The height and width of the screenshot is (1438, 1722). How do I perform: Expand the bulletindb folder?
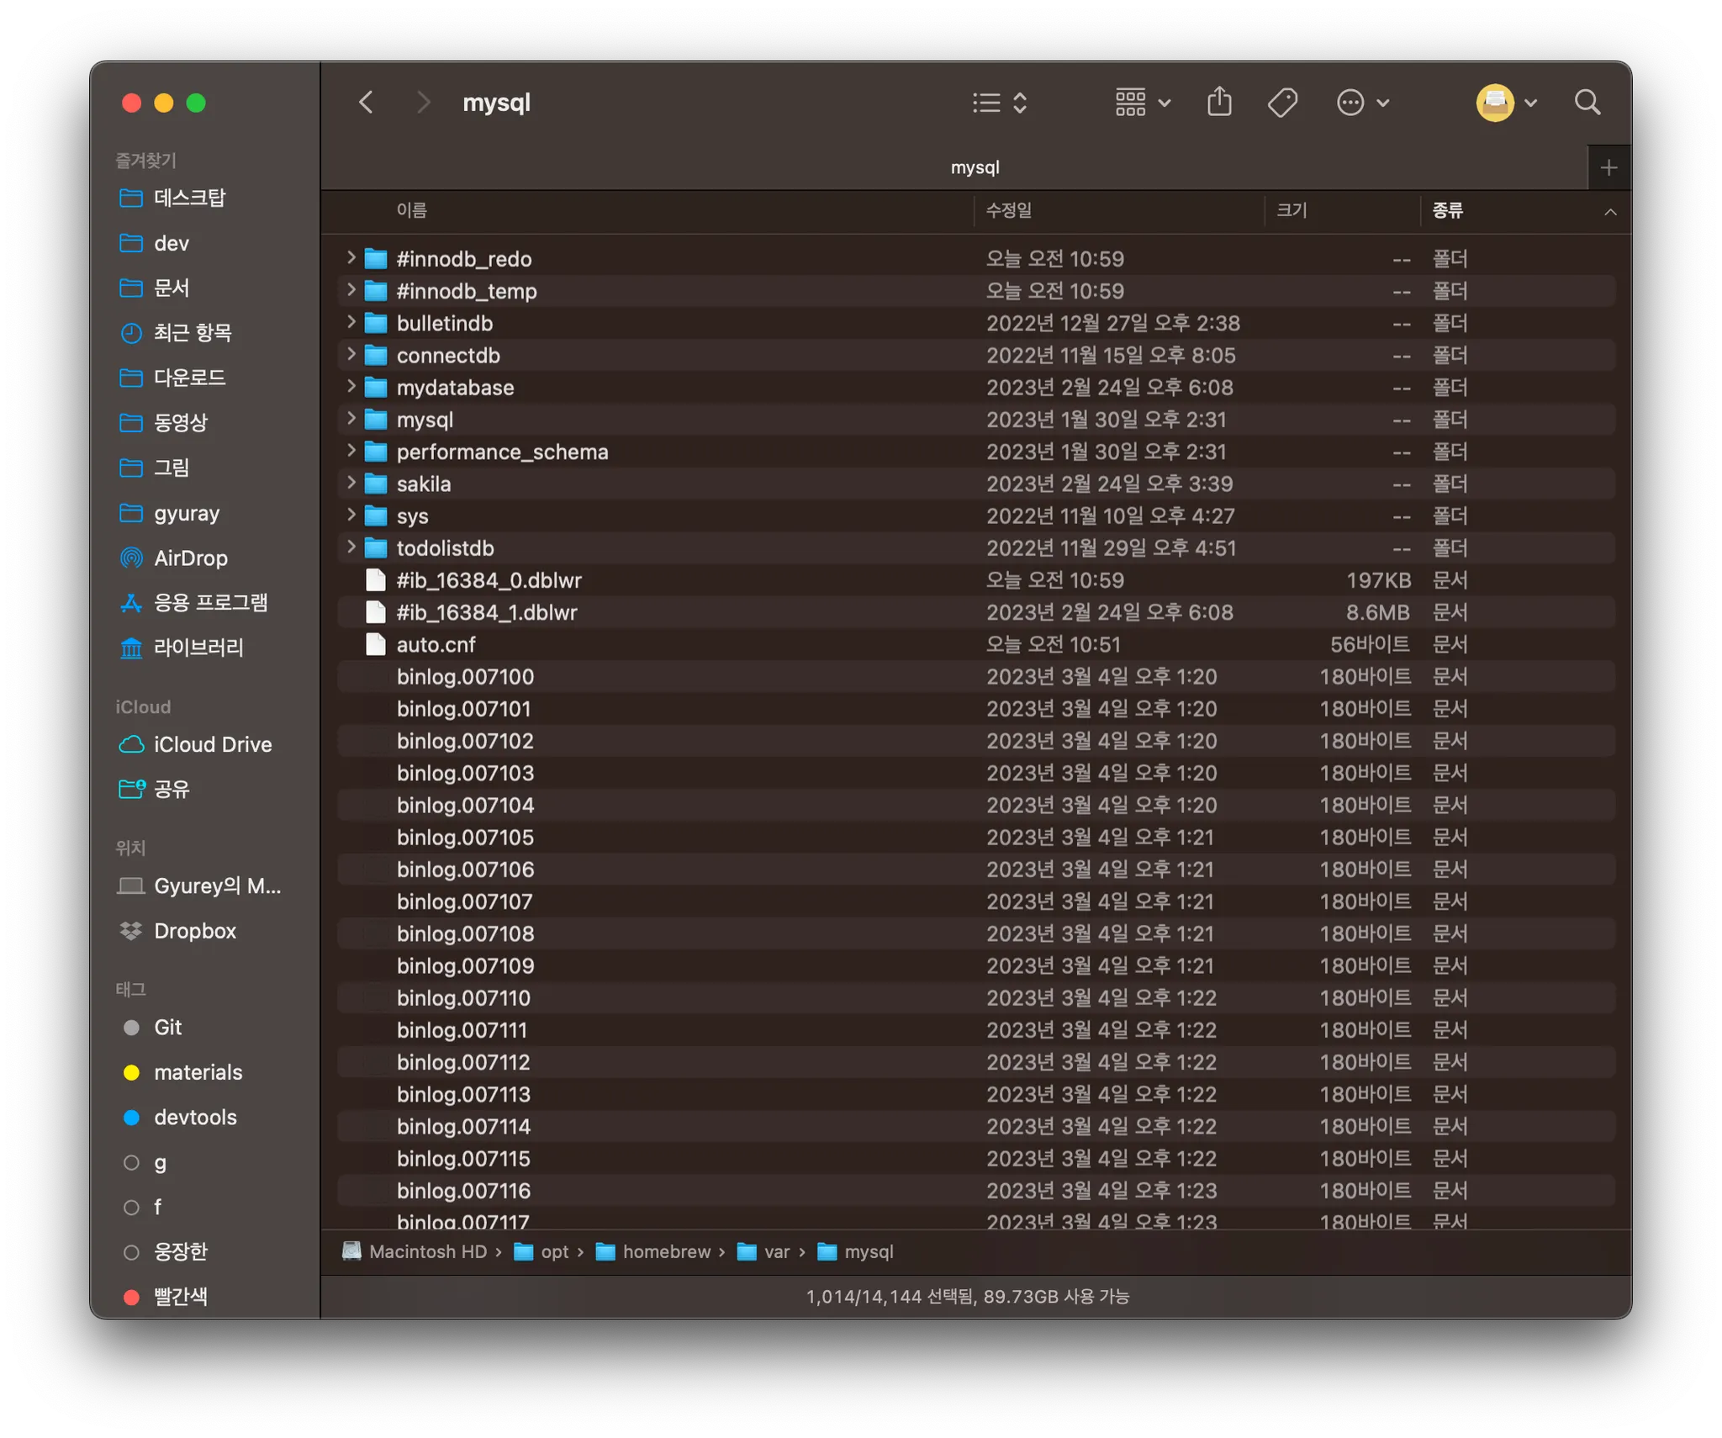(x=351, y=323)
